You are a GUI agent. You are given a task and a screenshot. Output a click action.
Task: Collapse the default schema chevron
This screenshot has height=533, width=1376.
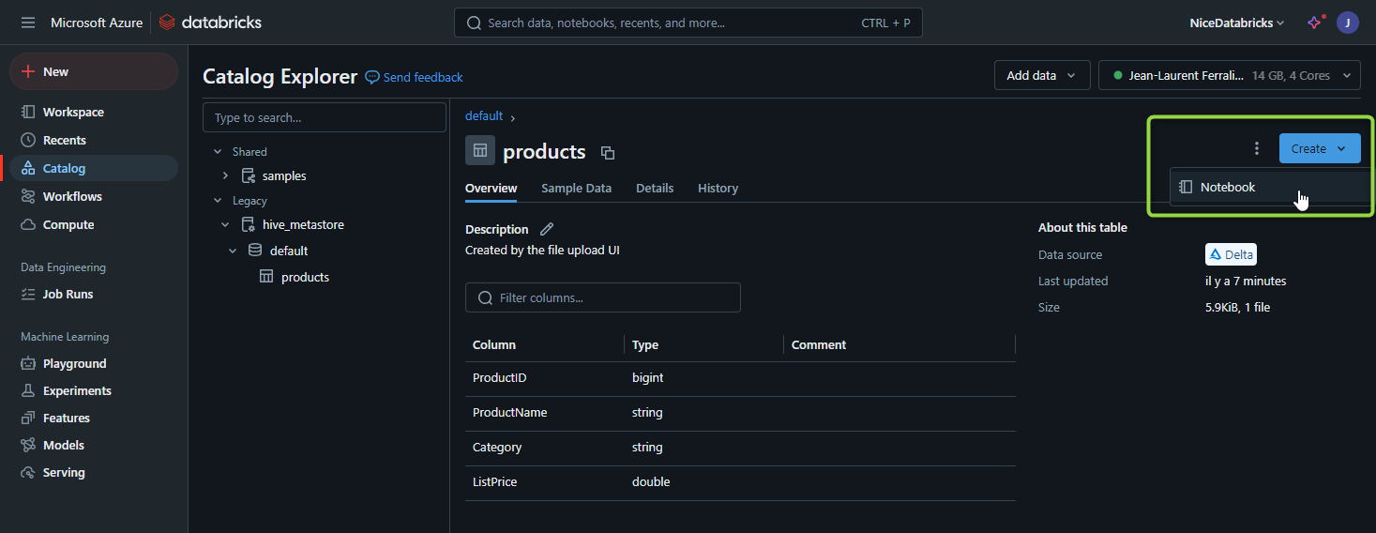233,251
